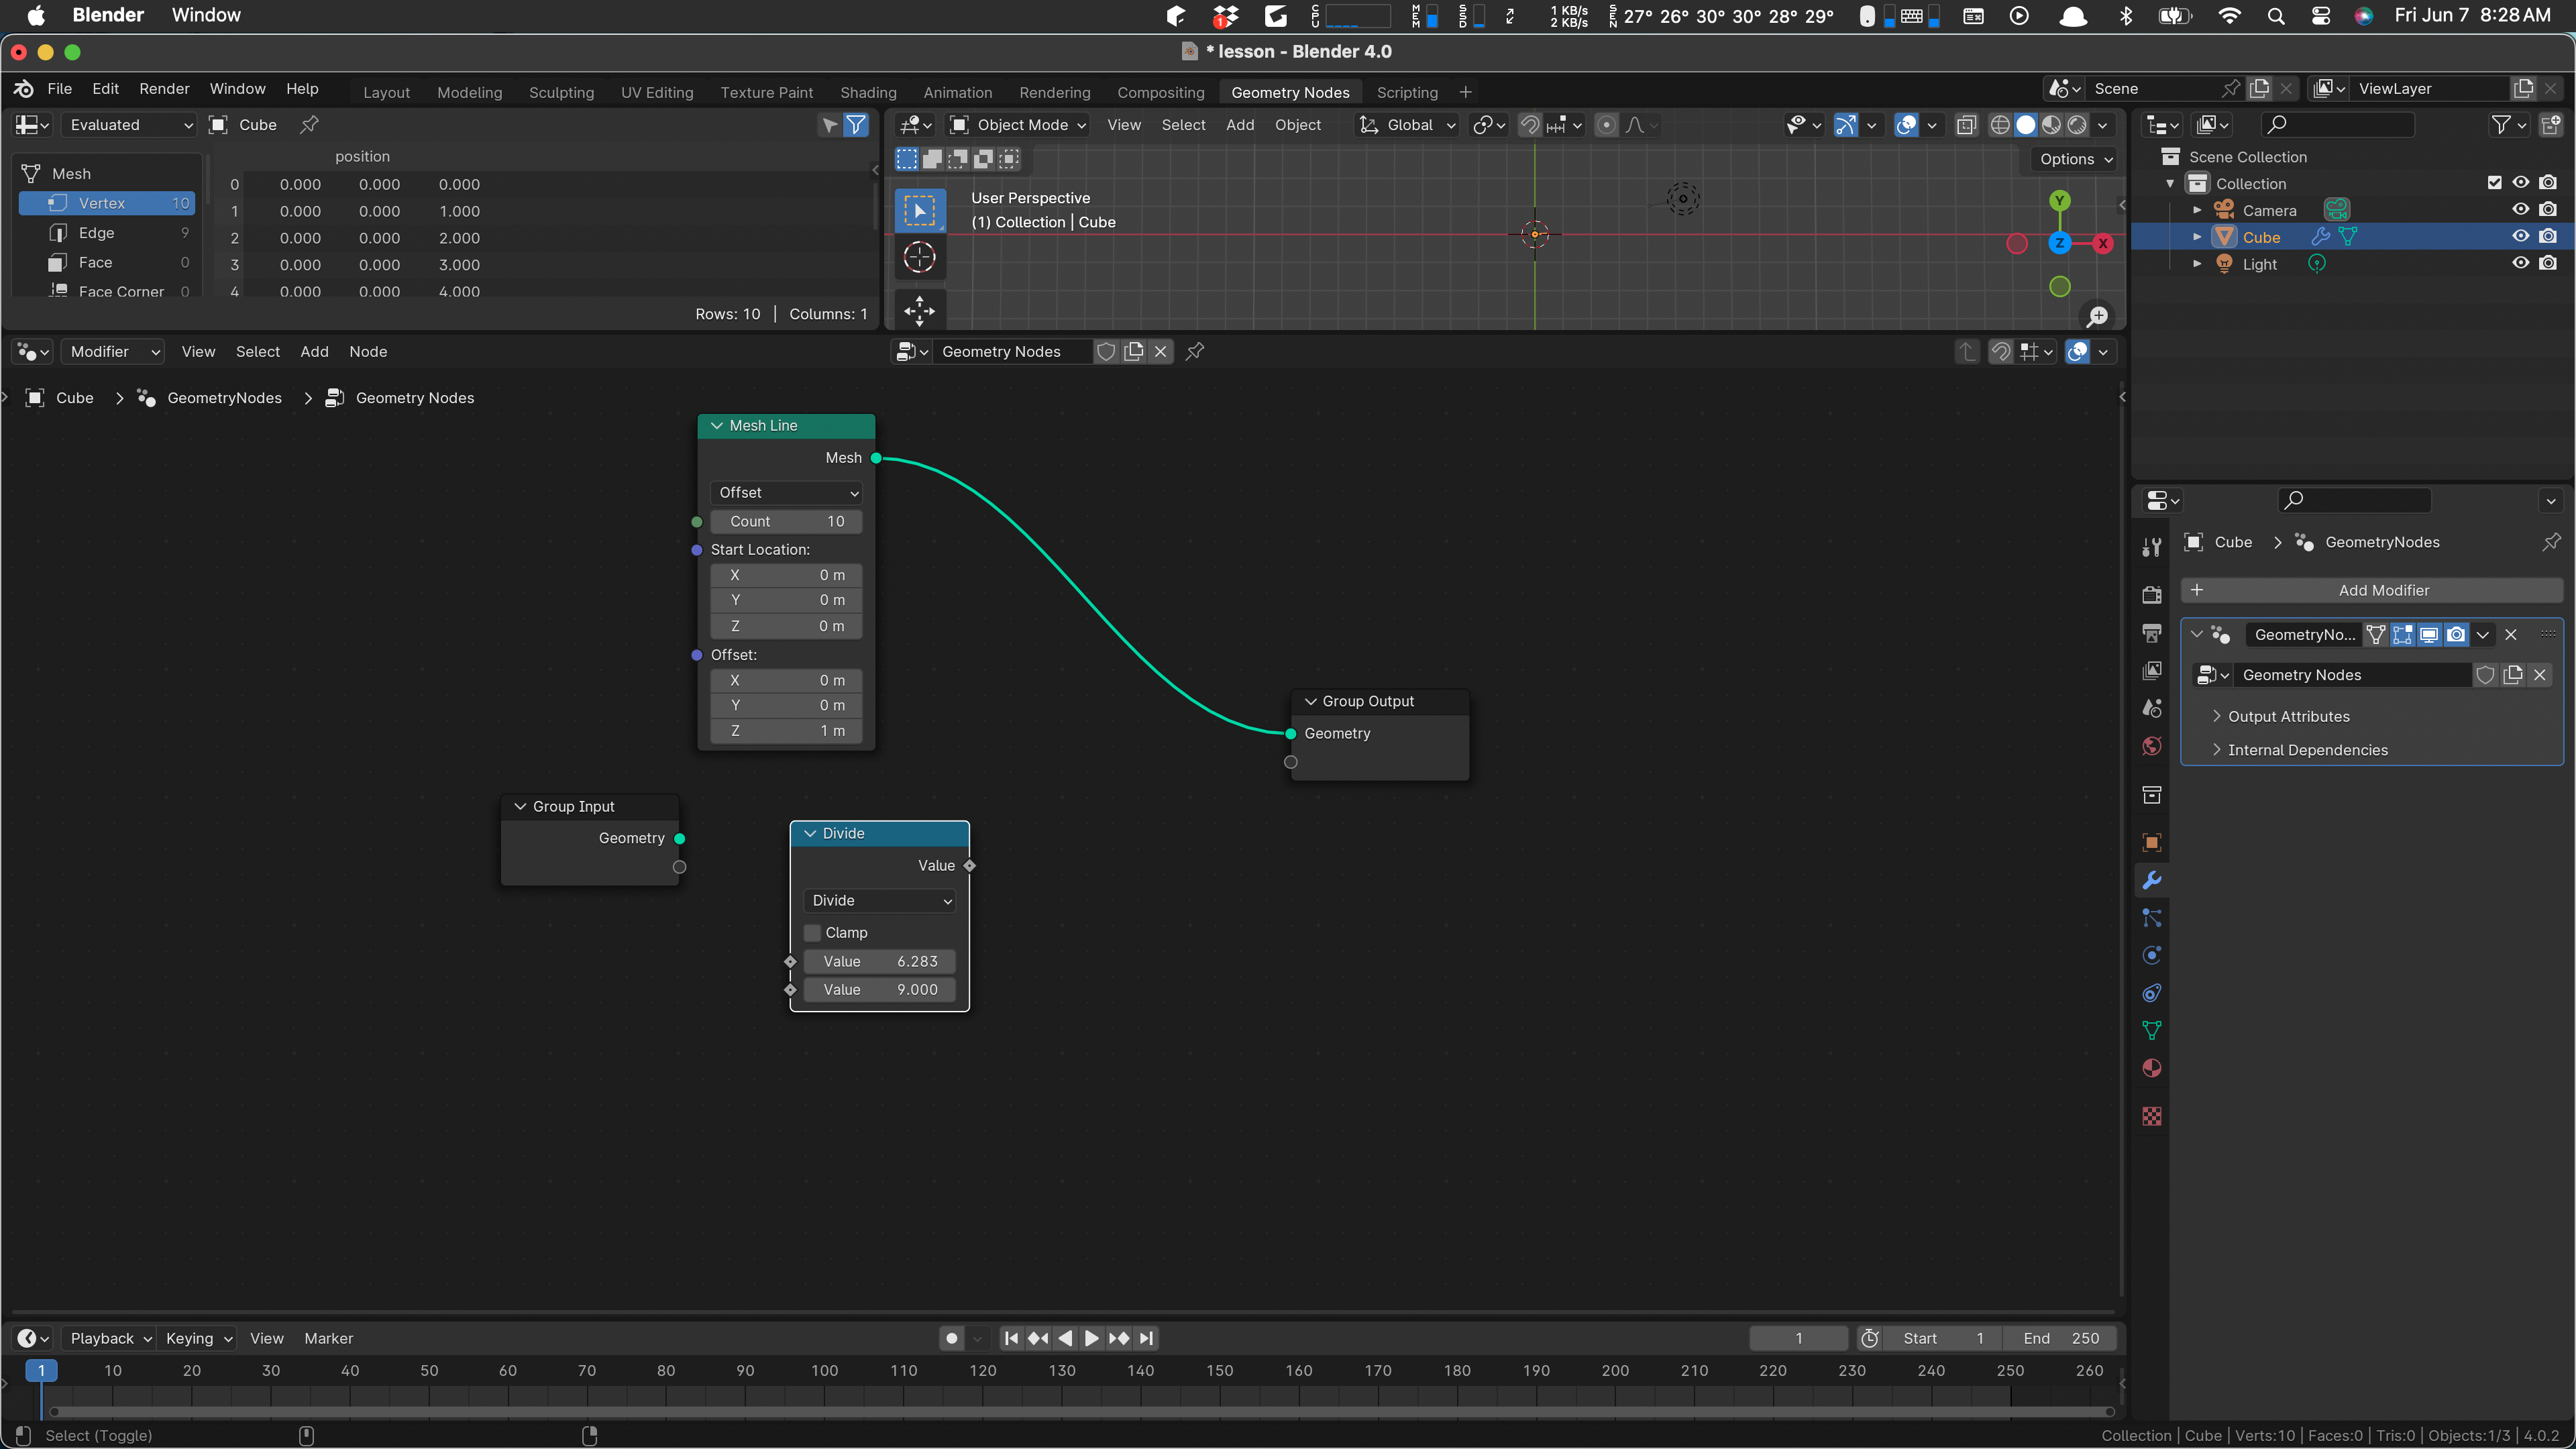
Task: Activate the Move tool in the viewport
Action: 919,310
